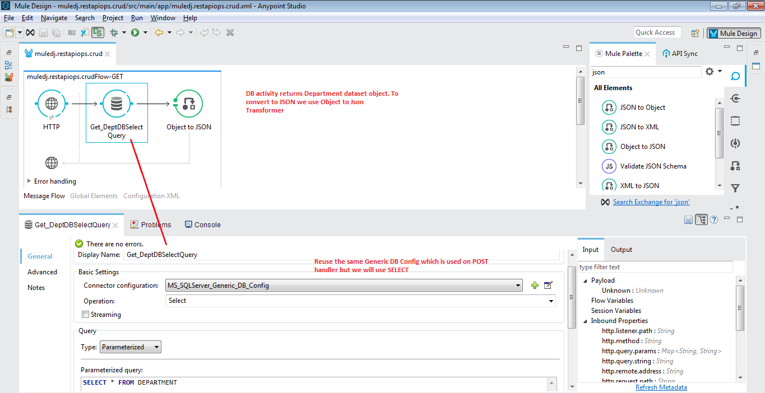Open the Run menu
Screen dimensions: 765x393
click(x=137, y=17)
